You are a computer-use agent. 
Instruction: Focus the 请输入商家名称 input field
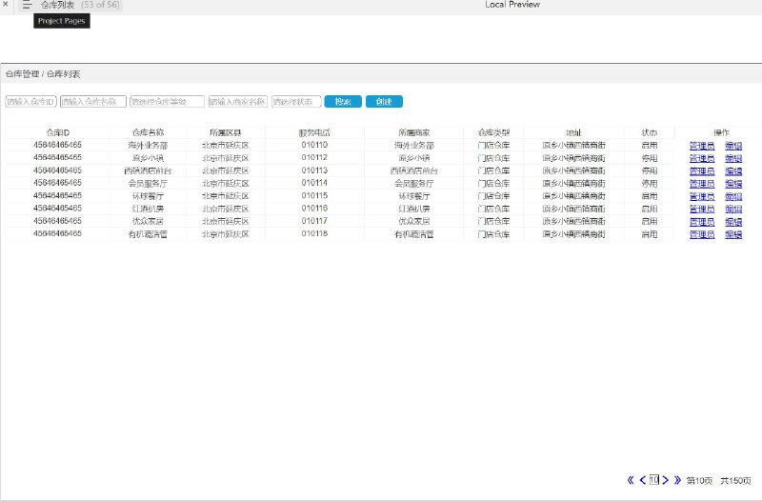[237, 102]
